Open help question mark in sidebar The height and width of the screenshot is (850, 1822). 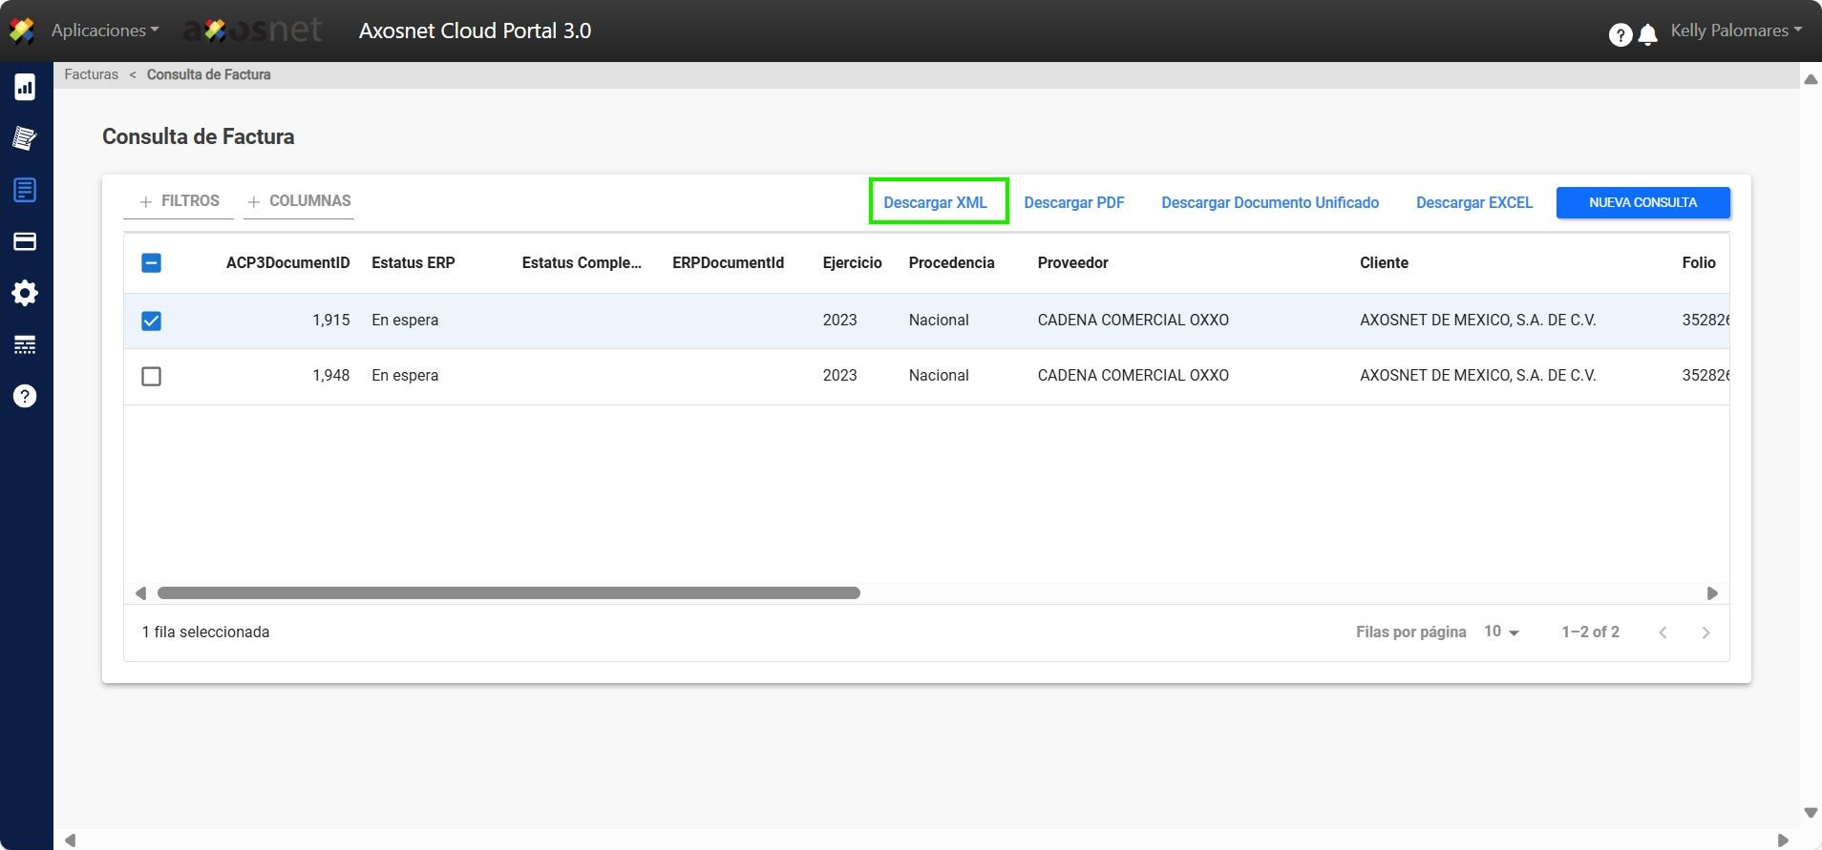pos(25,396)
